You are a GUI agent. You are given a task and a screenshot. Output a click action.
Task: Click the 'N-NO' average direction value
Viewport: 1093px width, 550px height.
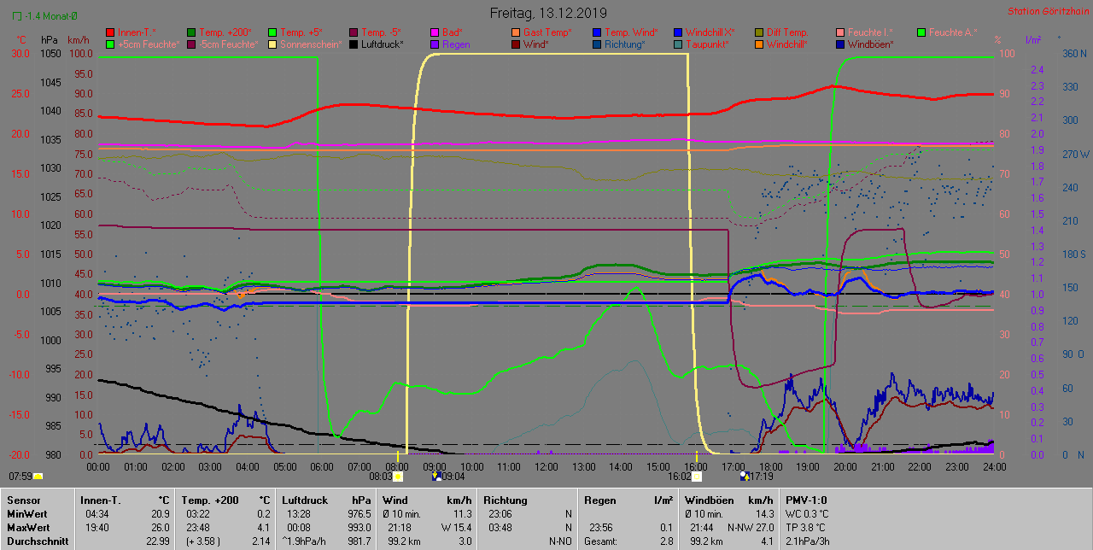click(559, 541)
